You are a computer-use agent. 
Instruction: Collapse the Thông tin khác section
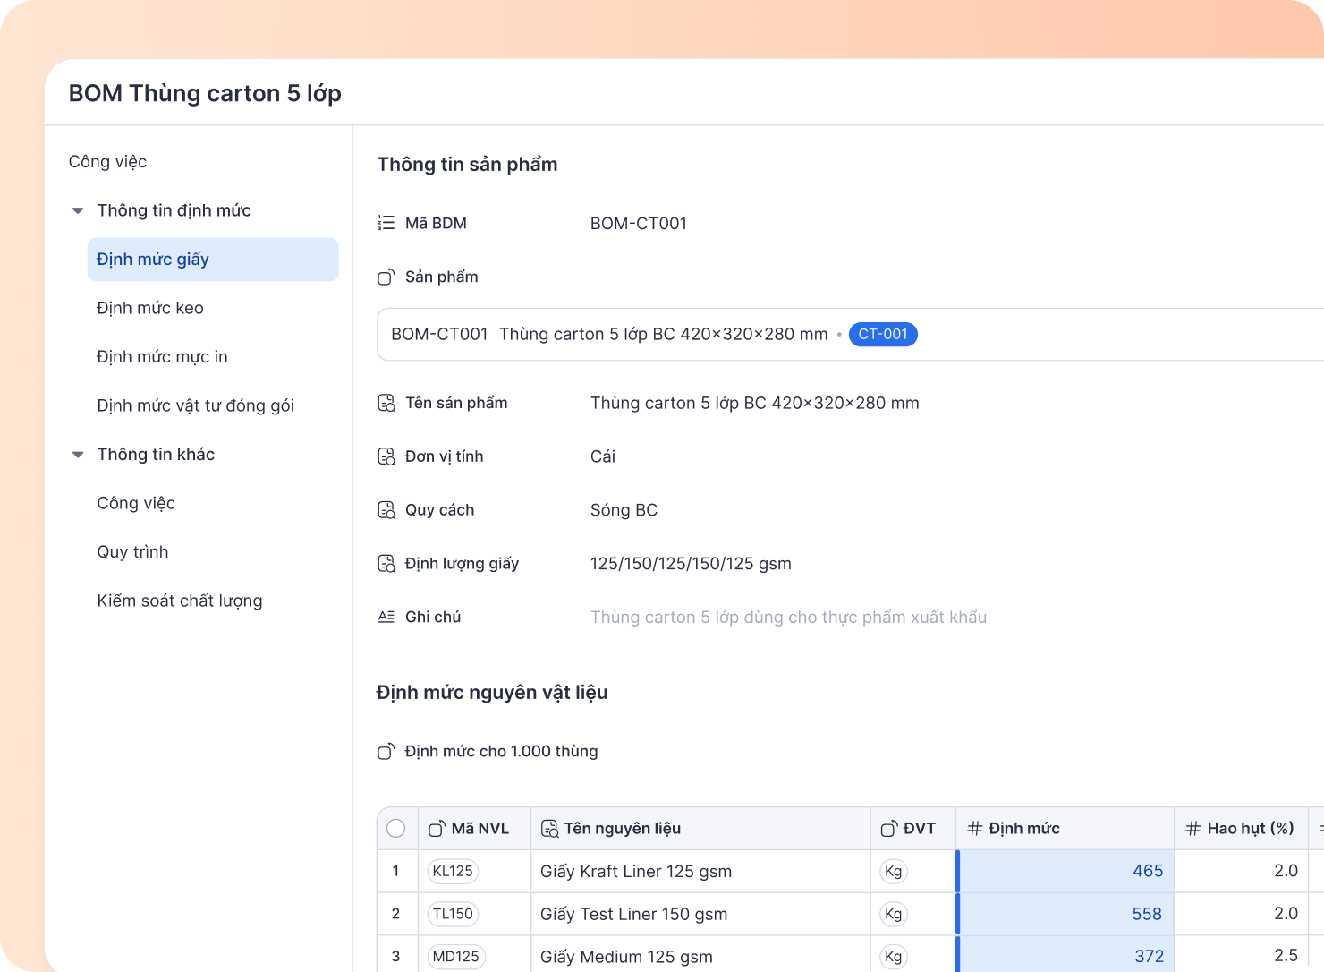point(78,455)
